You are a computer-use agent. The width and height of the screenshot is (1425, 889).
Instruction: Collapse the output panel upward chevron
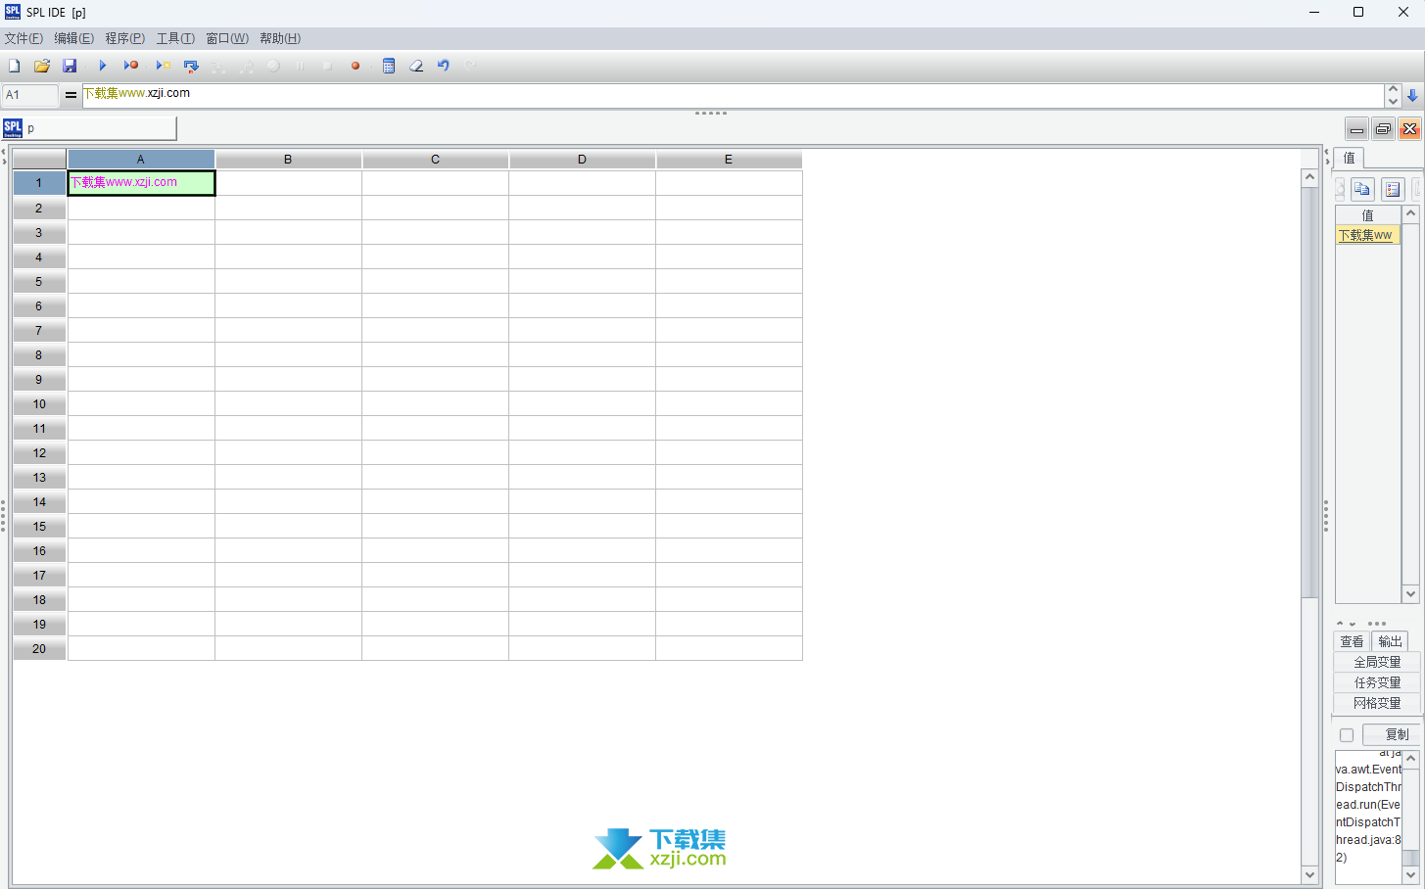tap(1339, 623)
